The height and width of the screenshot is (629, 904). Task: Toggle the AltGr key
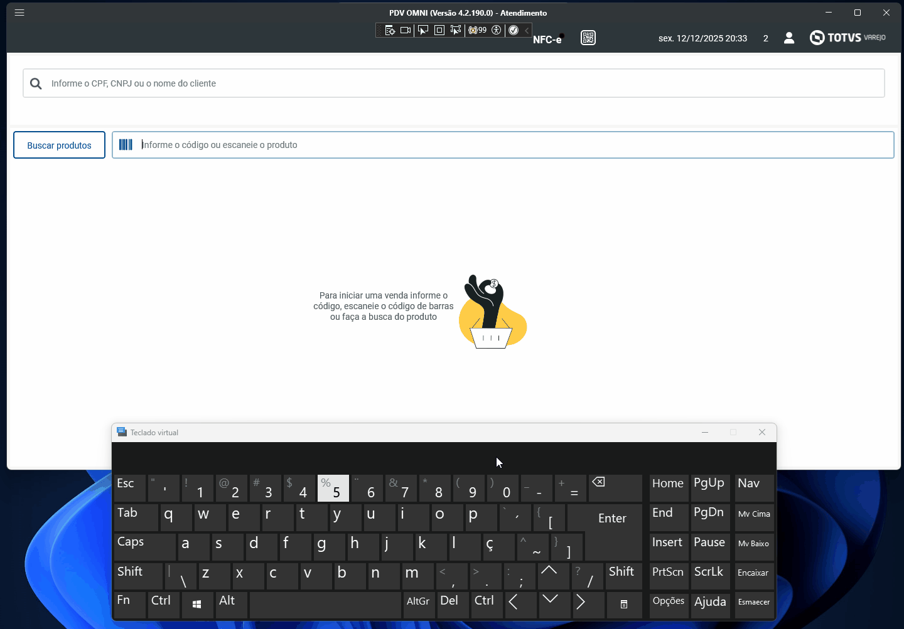tap(419, 605)
